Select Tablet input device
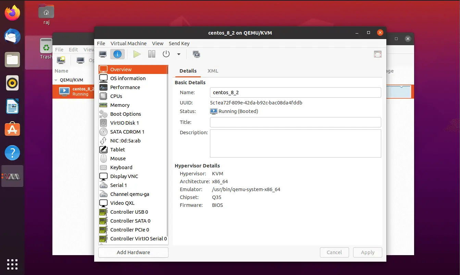This screenshot has height=275, width=460. click(x=133, y=150)
